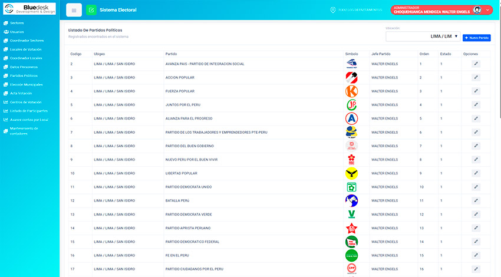Click pencil icon for FUERZA POPULAR
This screenshot has height=277, width=501.
[476, 91]
